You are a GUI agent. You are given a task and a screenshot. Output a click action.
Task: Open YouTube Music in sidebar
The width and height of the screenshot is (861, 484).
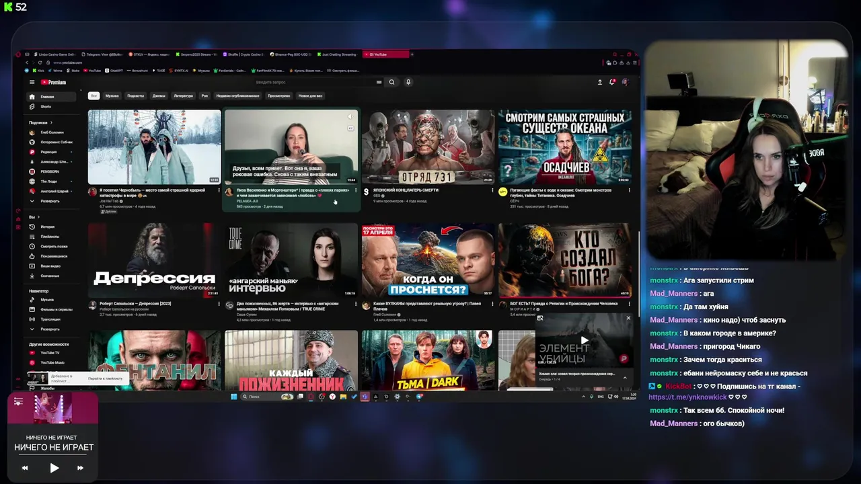52,362
